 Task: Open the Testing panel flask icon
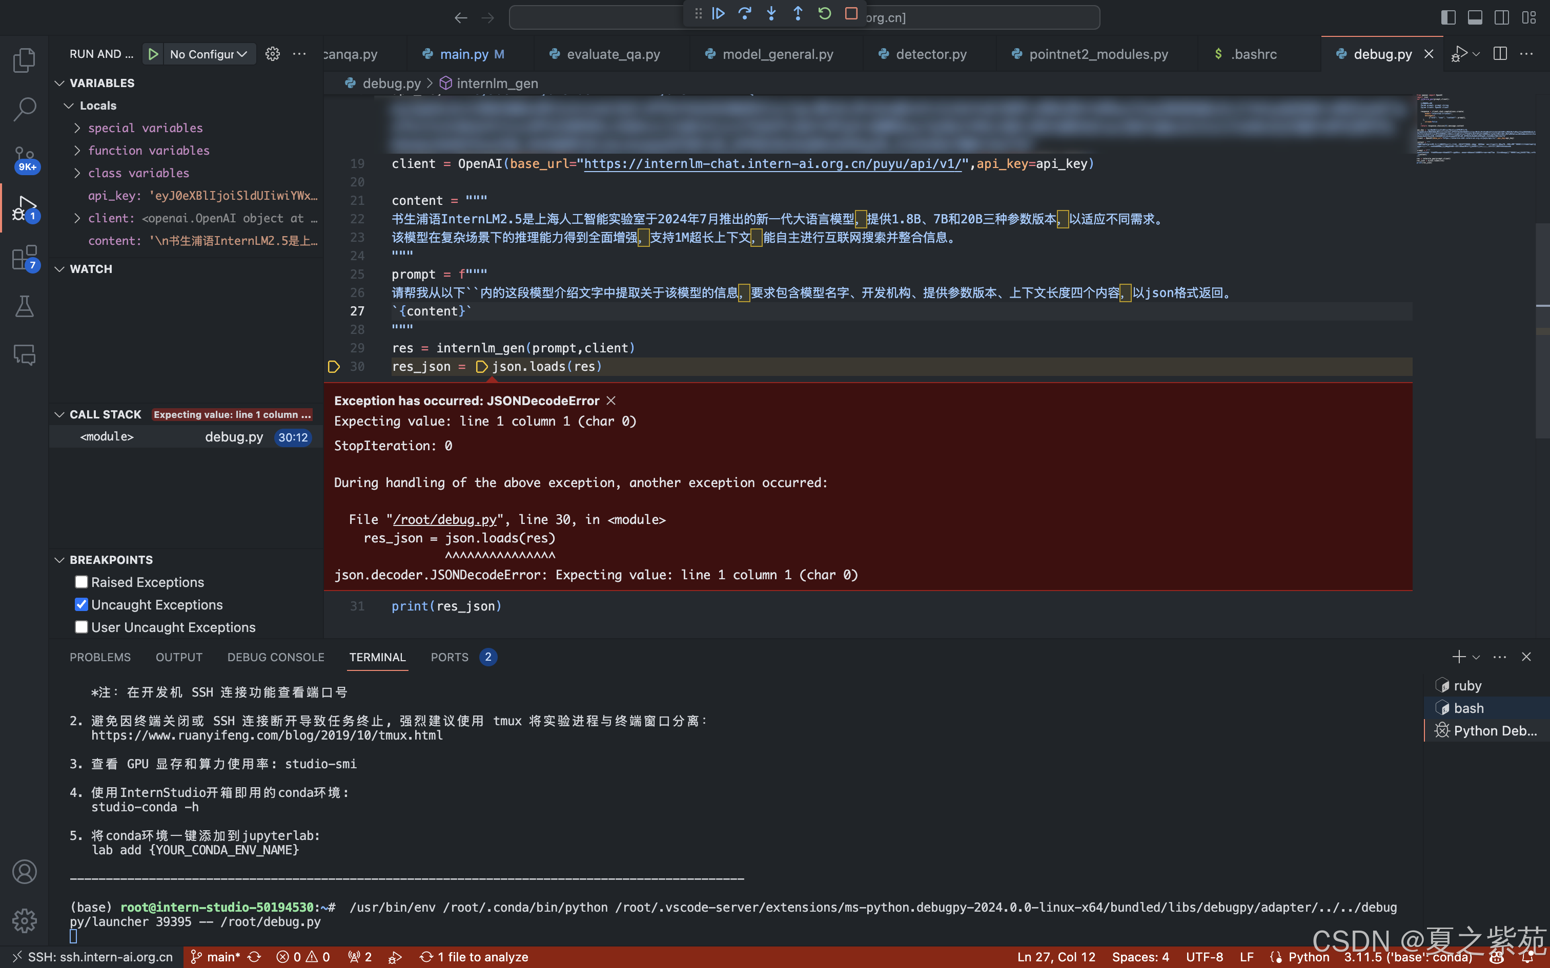click(24, 306)
